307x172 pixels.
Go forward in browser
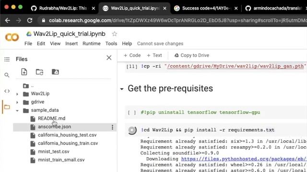click(19, 20)
